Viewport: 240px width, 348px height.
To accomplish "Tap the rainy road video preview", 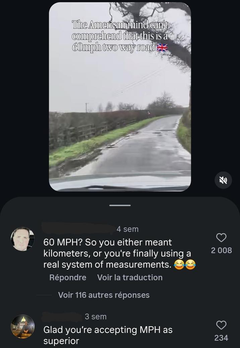I will [120, 96].
